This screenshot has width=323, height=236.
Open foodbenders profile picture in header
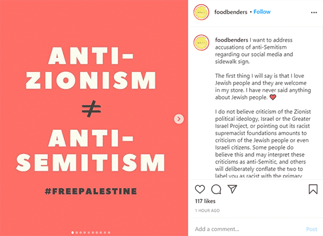pyautogui.click(x=201, y=12)
